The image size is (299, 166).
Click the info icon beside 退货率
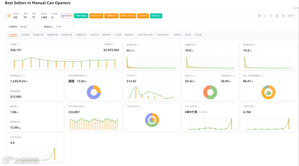pos(18,106)
